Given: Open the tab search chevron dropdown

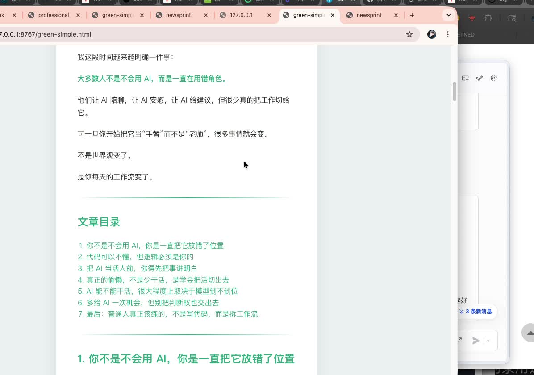Looking at the screenshot, I should pos(449,15).
